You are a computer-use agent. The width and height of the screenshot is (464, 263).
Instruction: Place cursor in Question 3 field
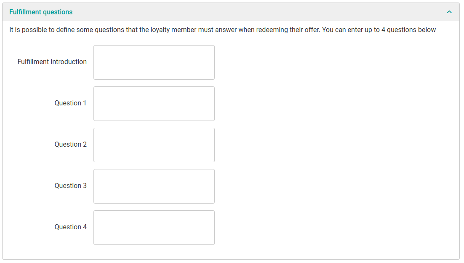point(154,186)
